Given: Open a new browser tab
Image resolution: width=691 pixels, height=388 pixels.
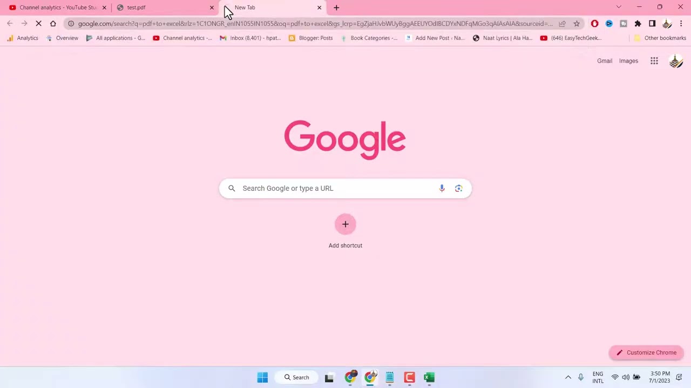Looking at the screenshot, I should (x=336, y=8).
